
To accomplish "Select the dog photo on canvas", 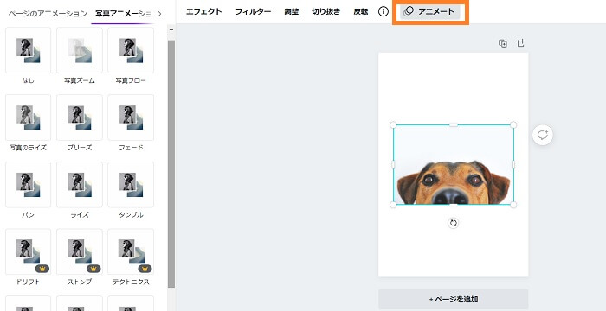I will point(454,165).
